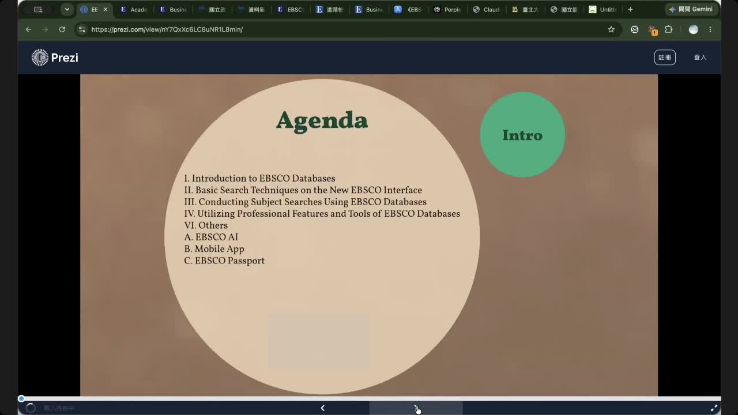Viewport: 738px width, 415px height.
Task: View site information icon in address bar
Action: (82, 29)
